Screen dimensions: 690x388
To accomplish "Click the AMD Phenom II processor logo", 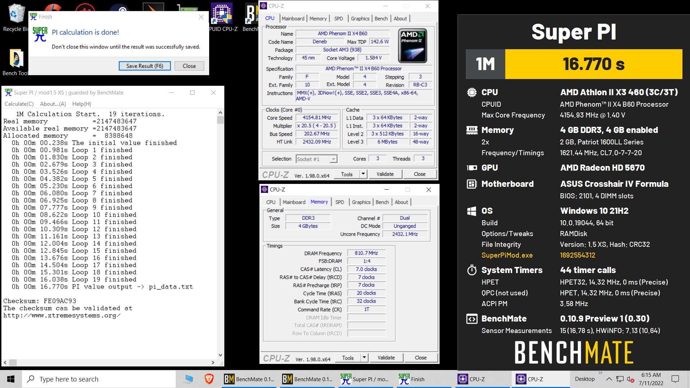I will (x=413, y=46).
